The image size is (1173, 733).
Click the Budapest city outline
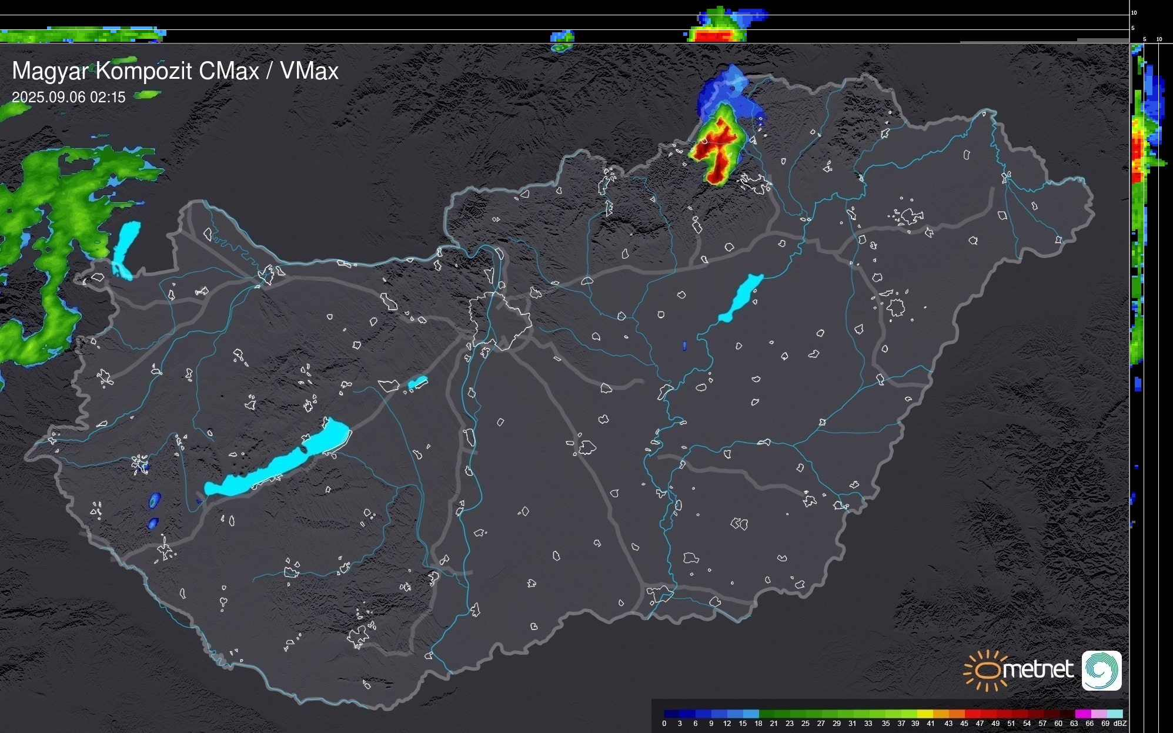[x=500, y=320]
